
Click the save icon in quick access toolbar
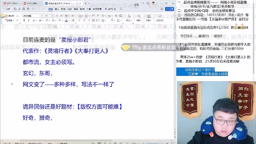pos(15,9)
